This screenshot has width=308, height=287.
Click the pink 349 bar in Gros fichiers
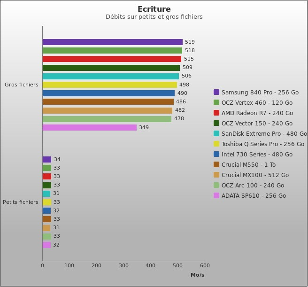90,127
